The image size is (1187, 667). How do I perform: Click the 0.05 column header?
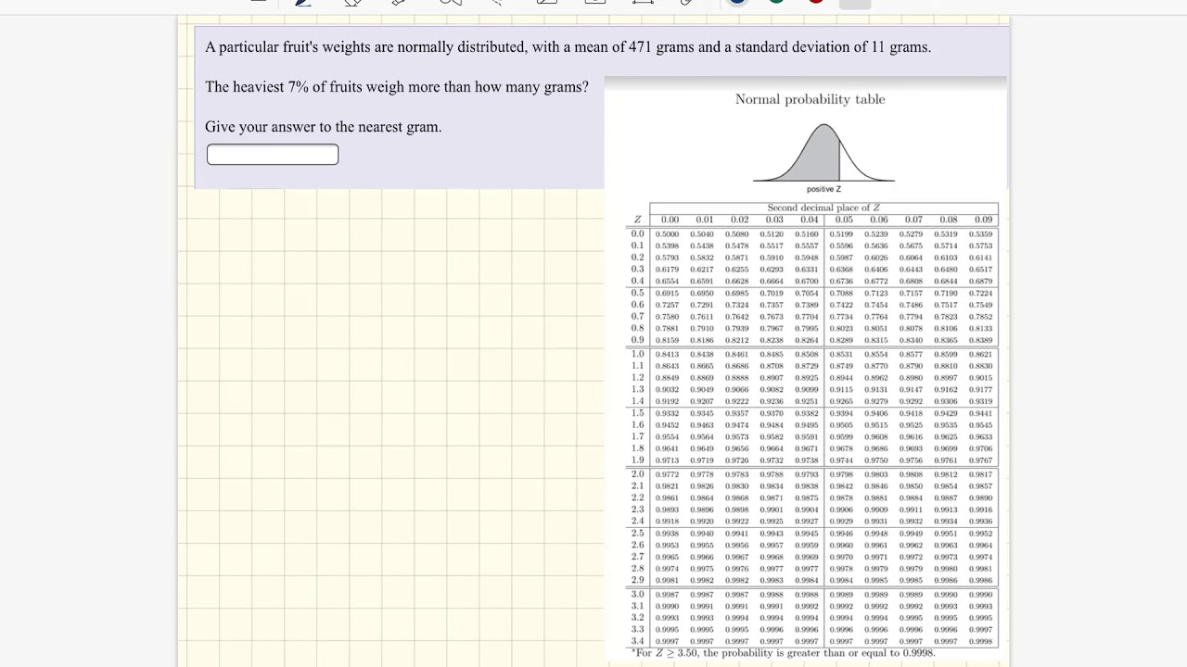coord(844,220)
